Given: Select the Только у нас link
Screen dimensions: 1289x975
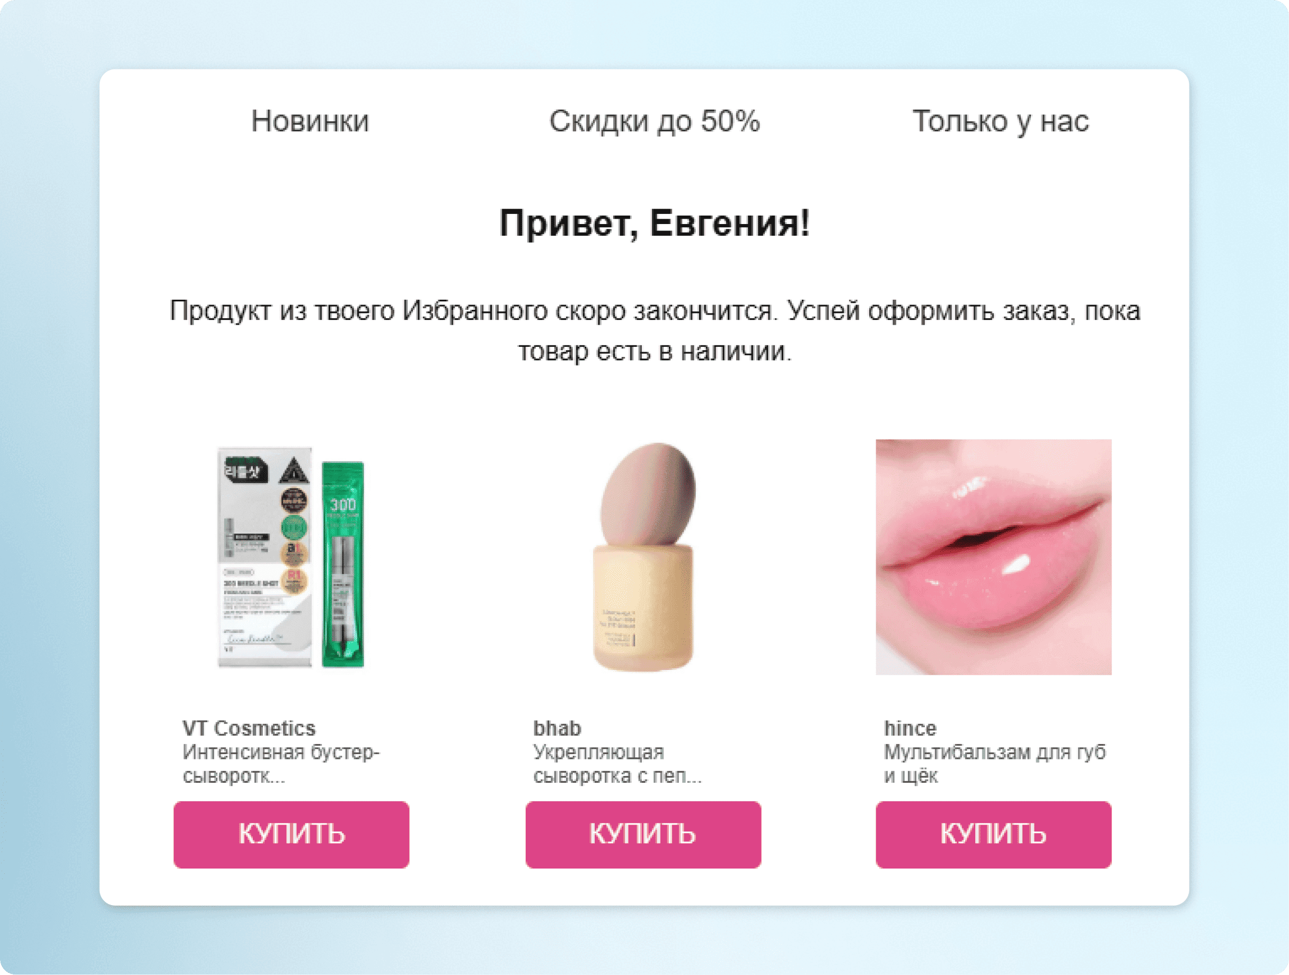Looking at the screenshot, I should click(x=1001, y=121).
